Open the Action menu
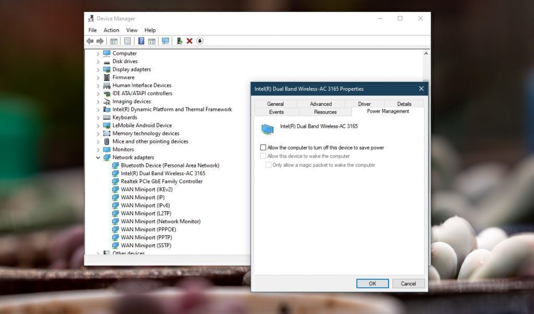The height and width of the screenshot is (314, 534). point(111,30)
